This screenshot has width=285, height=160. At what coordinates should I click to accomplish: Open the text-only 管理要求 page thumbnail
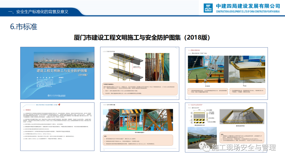[57, 127]
